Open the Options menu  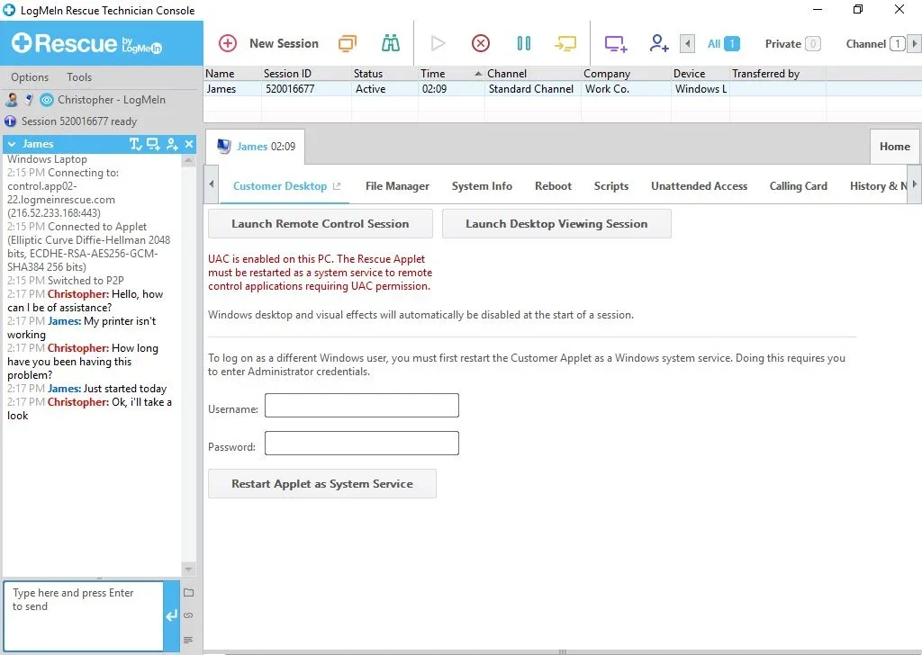pyautogui.click(x=30, y=77)
